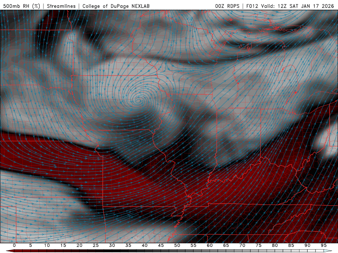Click the 60 value on the color scale
The height and width of the screenshot is (253, 338).
210,245
